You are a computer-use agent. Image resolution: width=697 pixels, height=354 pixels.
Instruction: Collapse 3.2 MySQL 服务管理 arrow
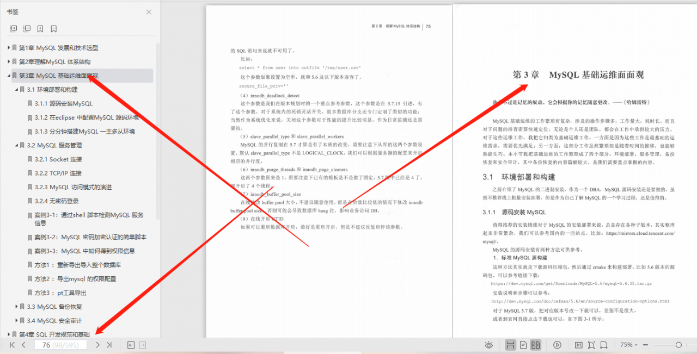pyautogui.click(x=17, y=145)
